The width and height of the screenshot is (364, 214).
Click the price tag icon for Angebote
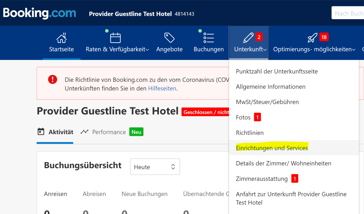tap(169, 38)
